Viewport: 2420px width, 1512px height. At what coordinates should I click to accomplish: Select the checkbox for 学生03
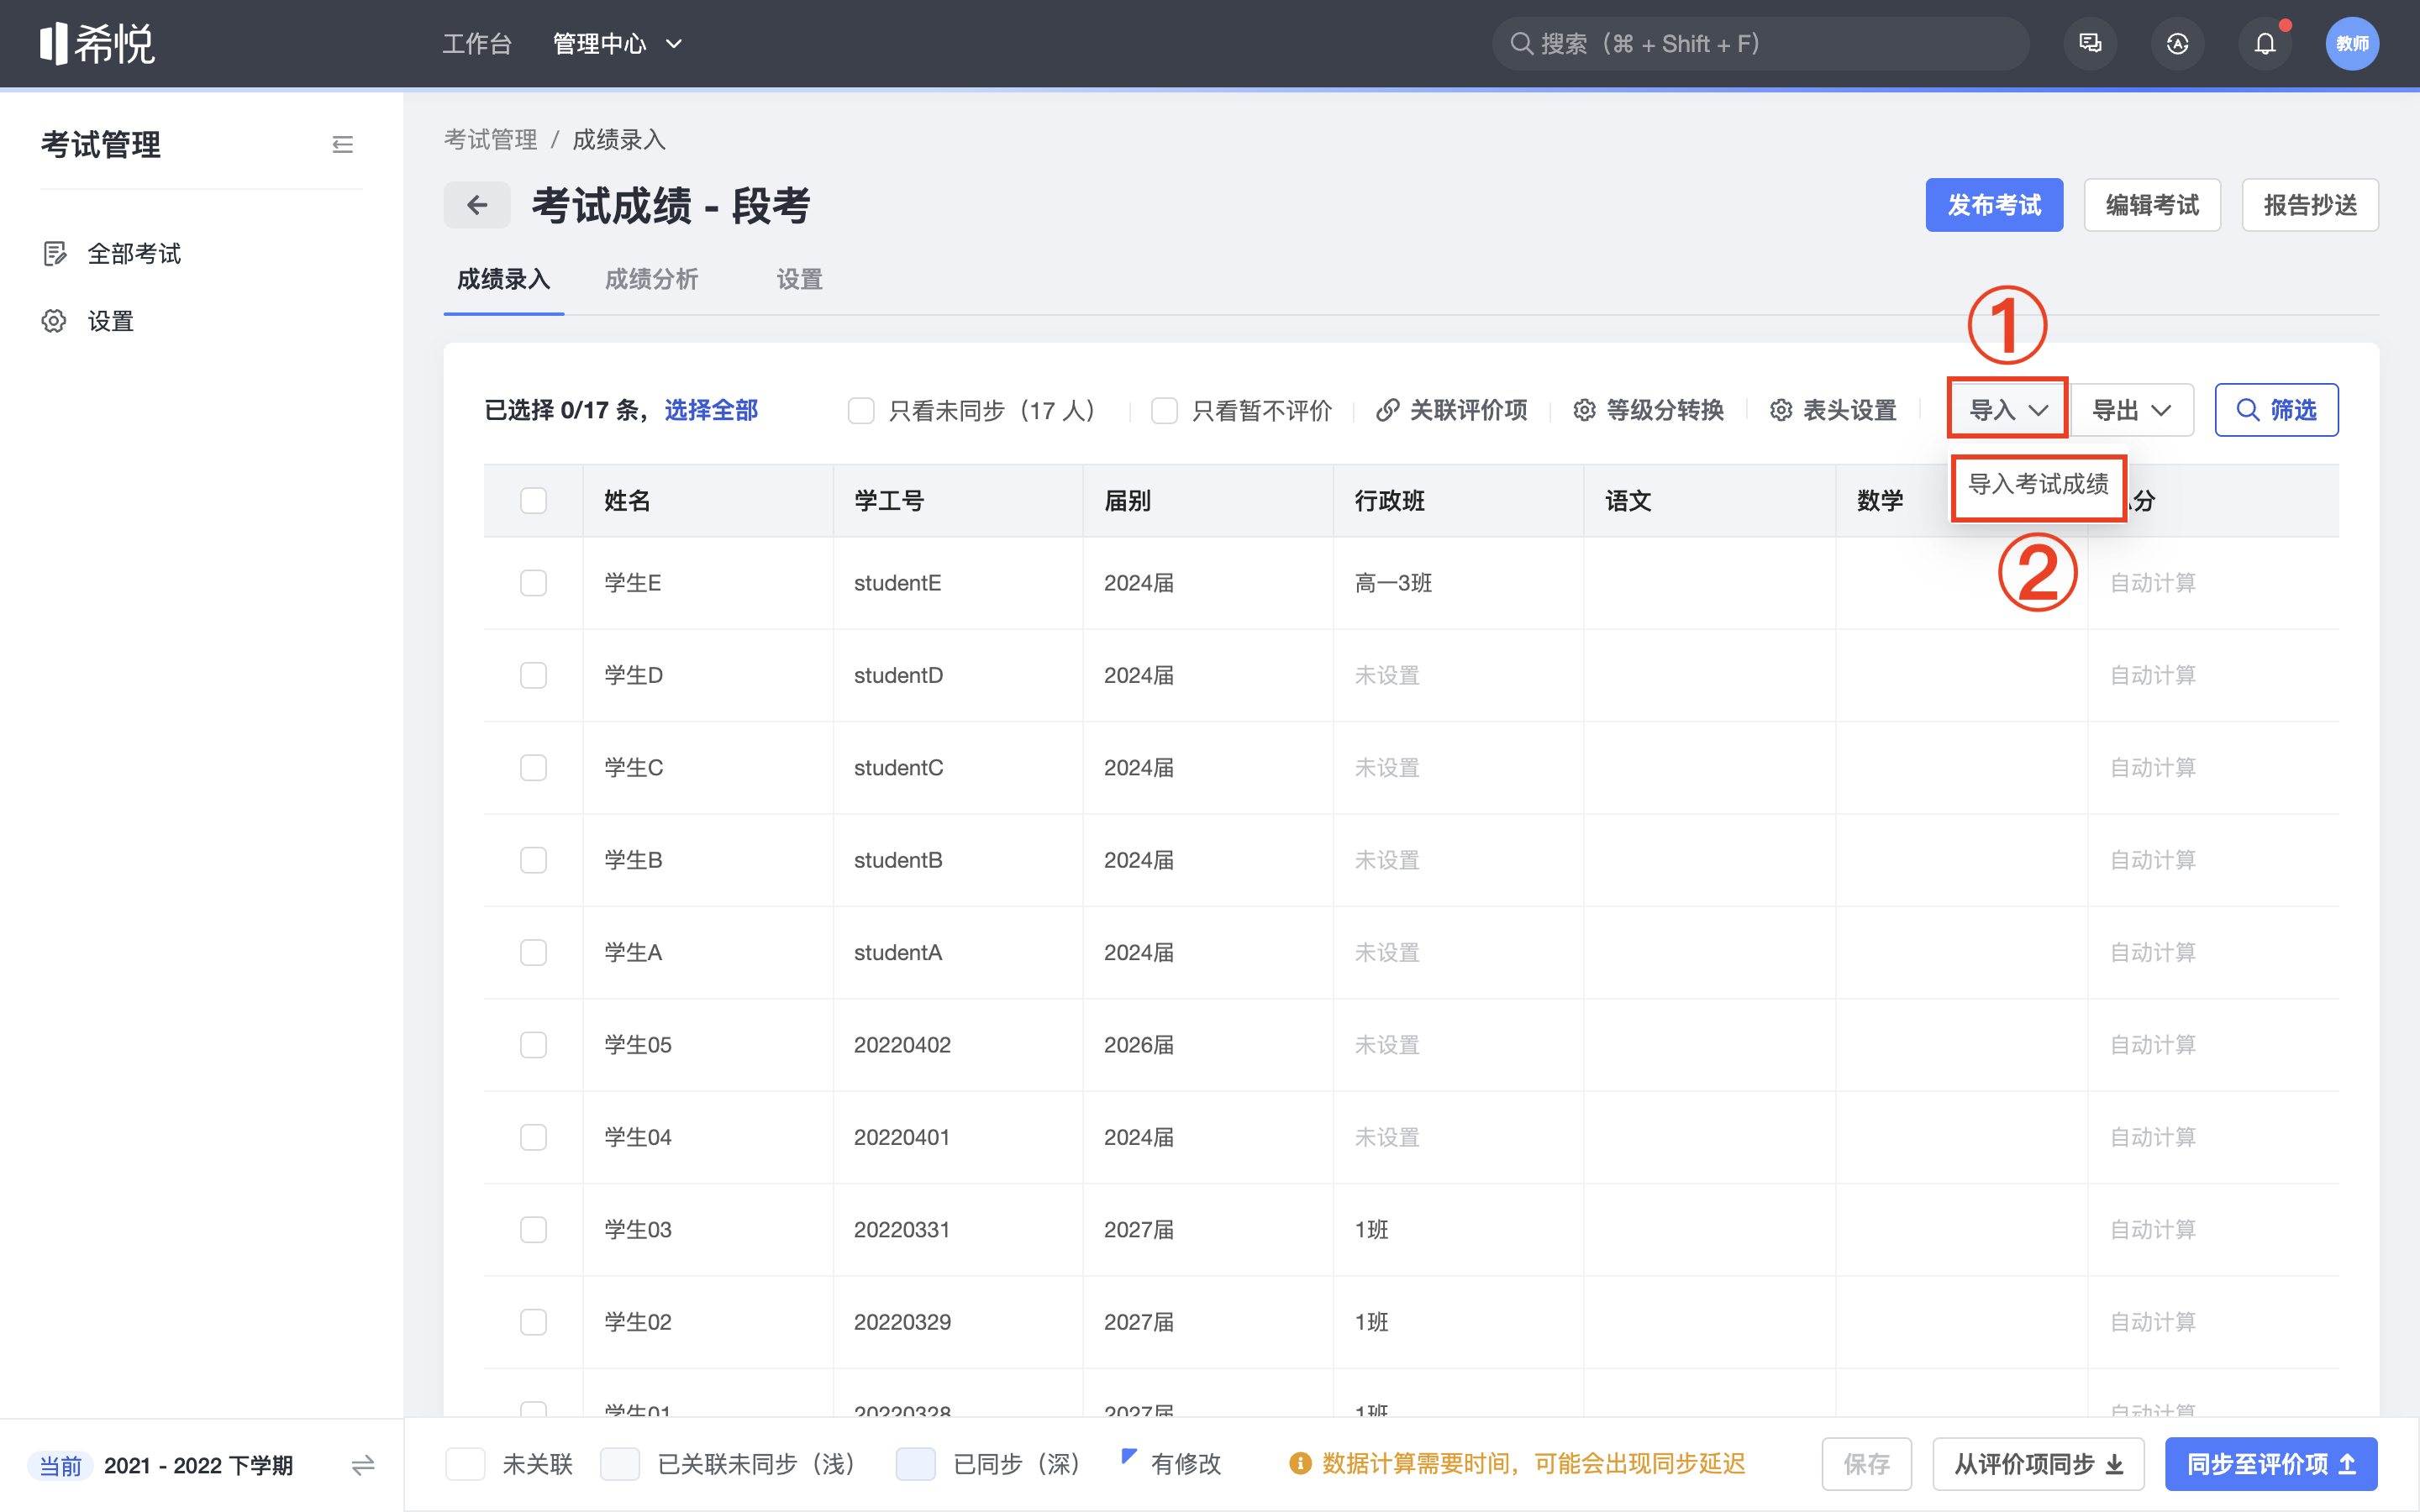click(x=533, y=1229)
